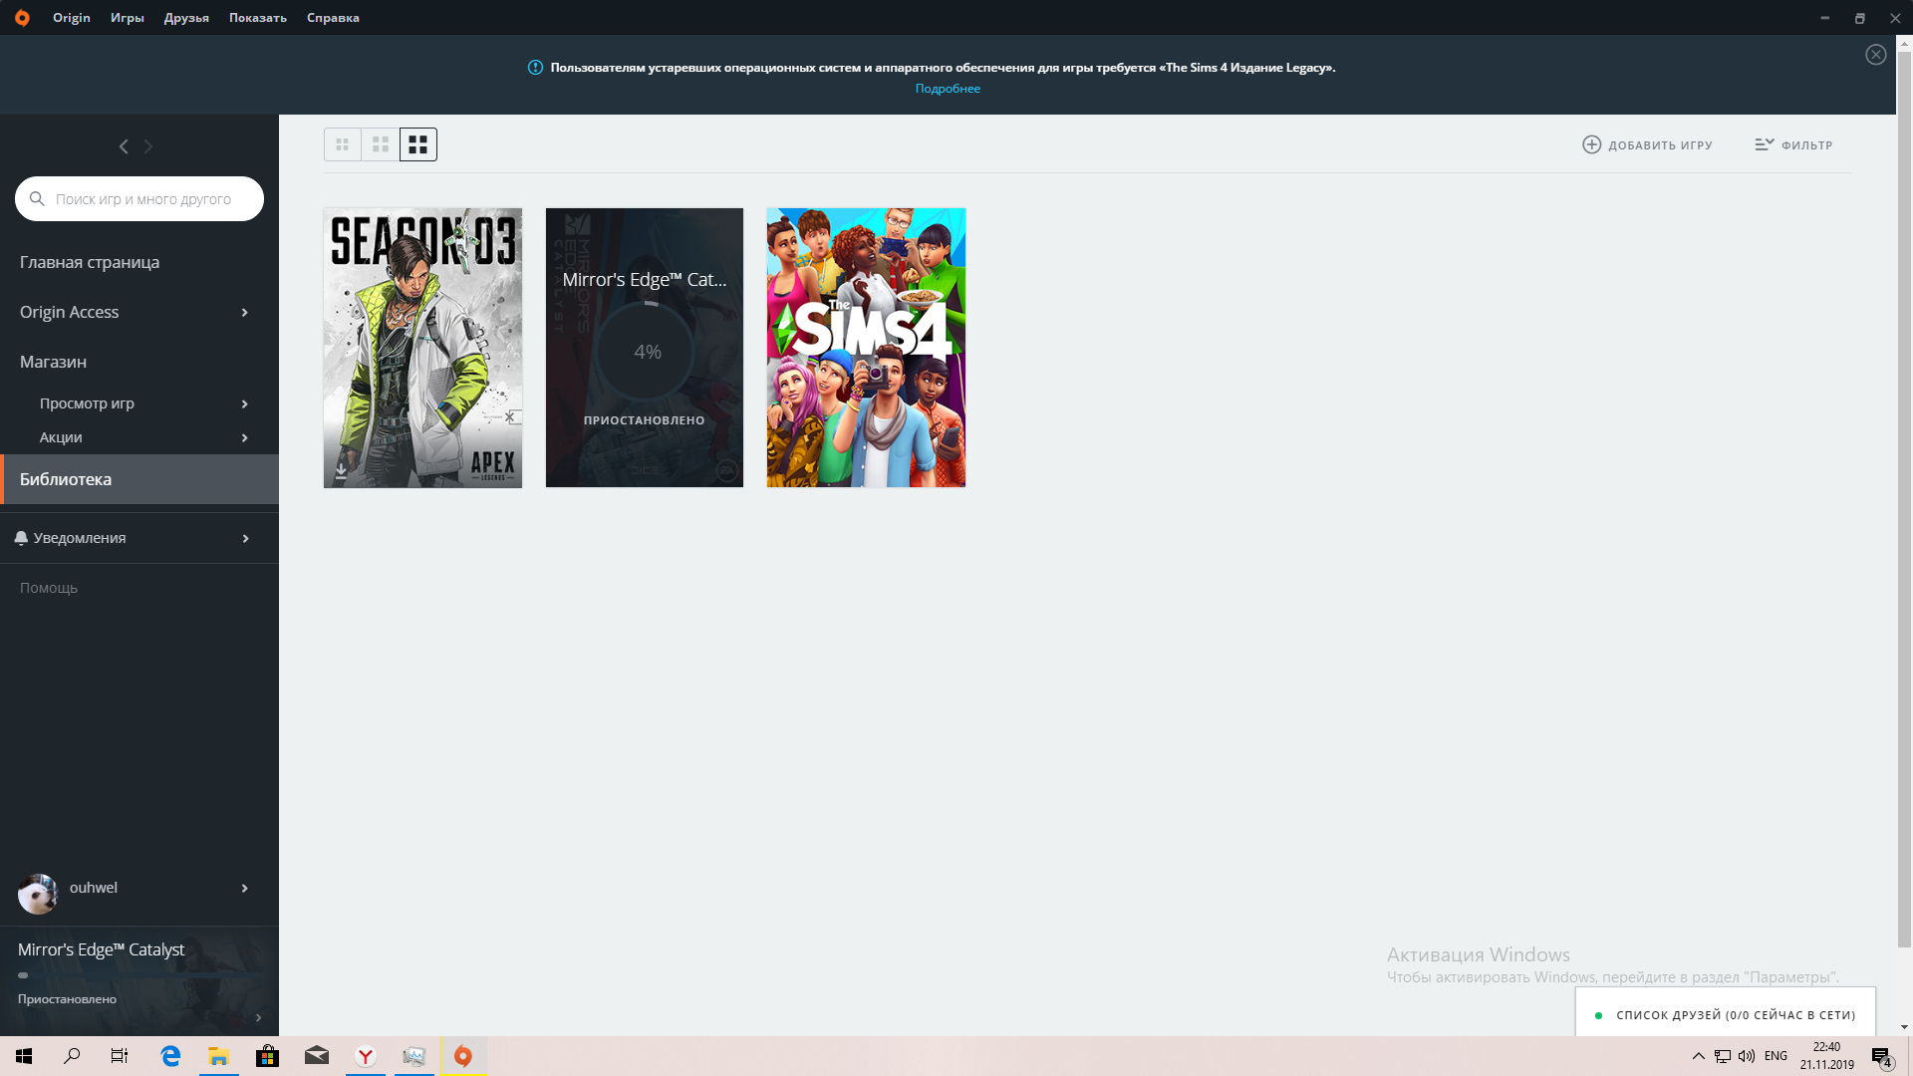1913x1076 pixels.
Task: Open Yandex Browser from the taskbar
Action: [366, 1056]
